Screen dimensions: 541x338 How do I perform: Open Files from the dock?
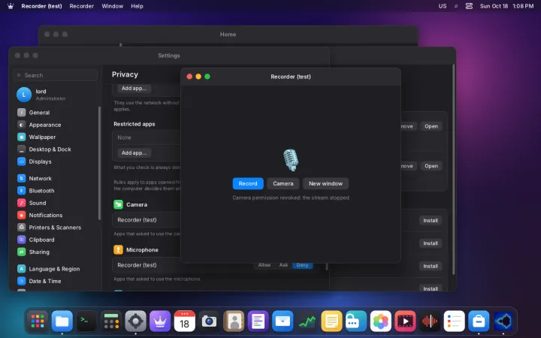pyautogui.click(x=62, y=321)
